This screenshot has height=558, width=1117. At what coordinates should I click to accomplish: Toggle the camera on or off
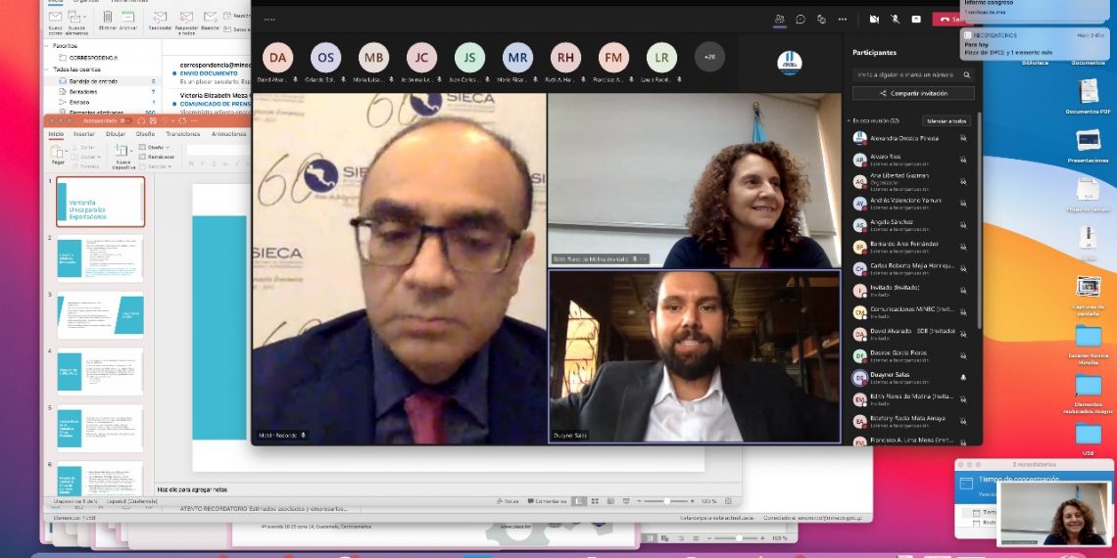coord(874,19)
